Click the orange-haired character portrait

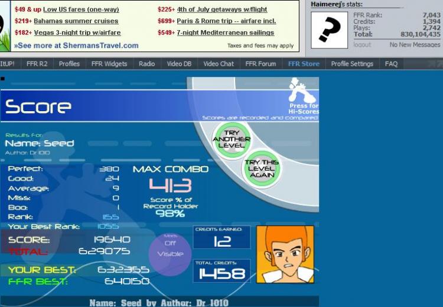tap(285, 254)
